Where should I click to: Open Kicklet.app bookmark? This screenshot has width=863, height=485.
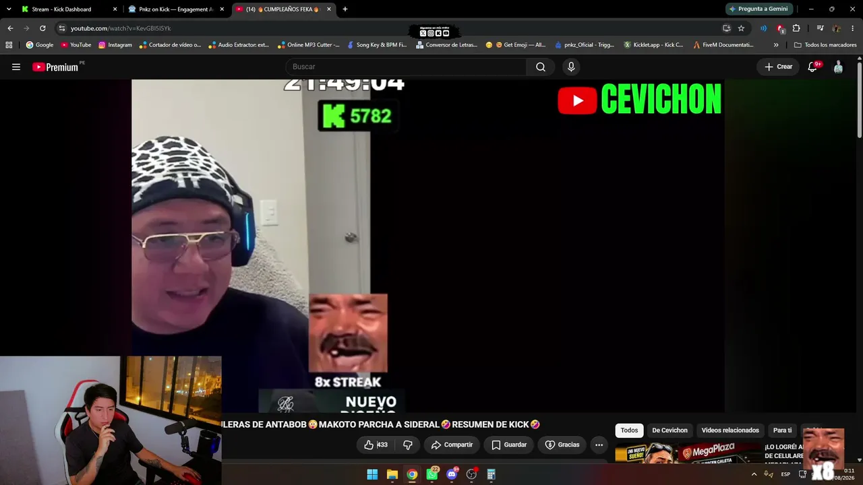pos(653,45)
